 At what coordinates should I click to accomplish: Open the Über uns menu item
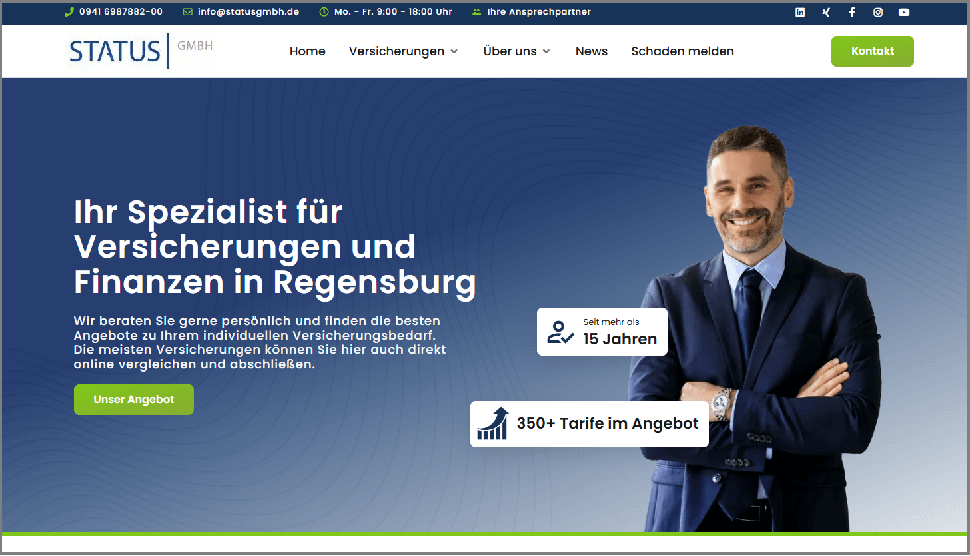coord(510,51)
